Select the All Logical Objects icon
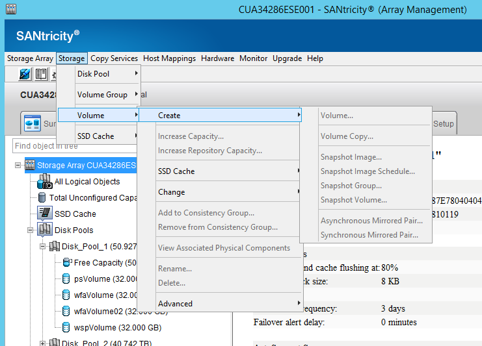The height and width of the screenshot is (346, 482). 45,182
